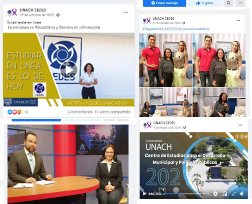The width and height of the screenshot is (252, 204).
Task: Open options menu of the #OrgulloUNACH post
Action: pos(238,20)
